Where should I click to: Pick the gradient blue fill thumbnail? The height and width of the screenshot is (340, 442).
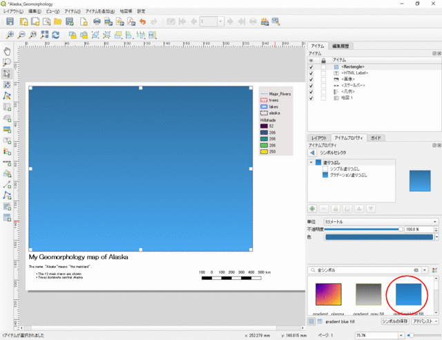pos(408,294)
